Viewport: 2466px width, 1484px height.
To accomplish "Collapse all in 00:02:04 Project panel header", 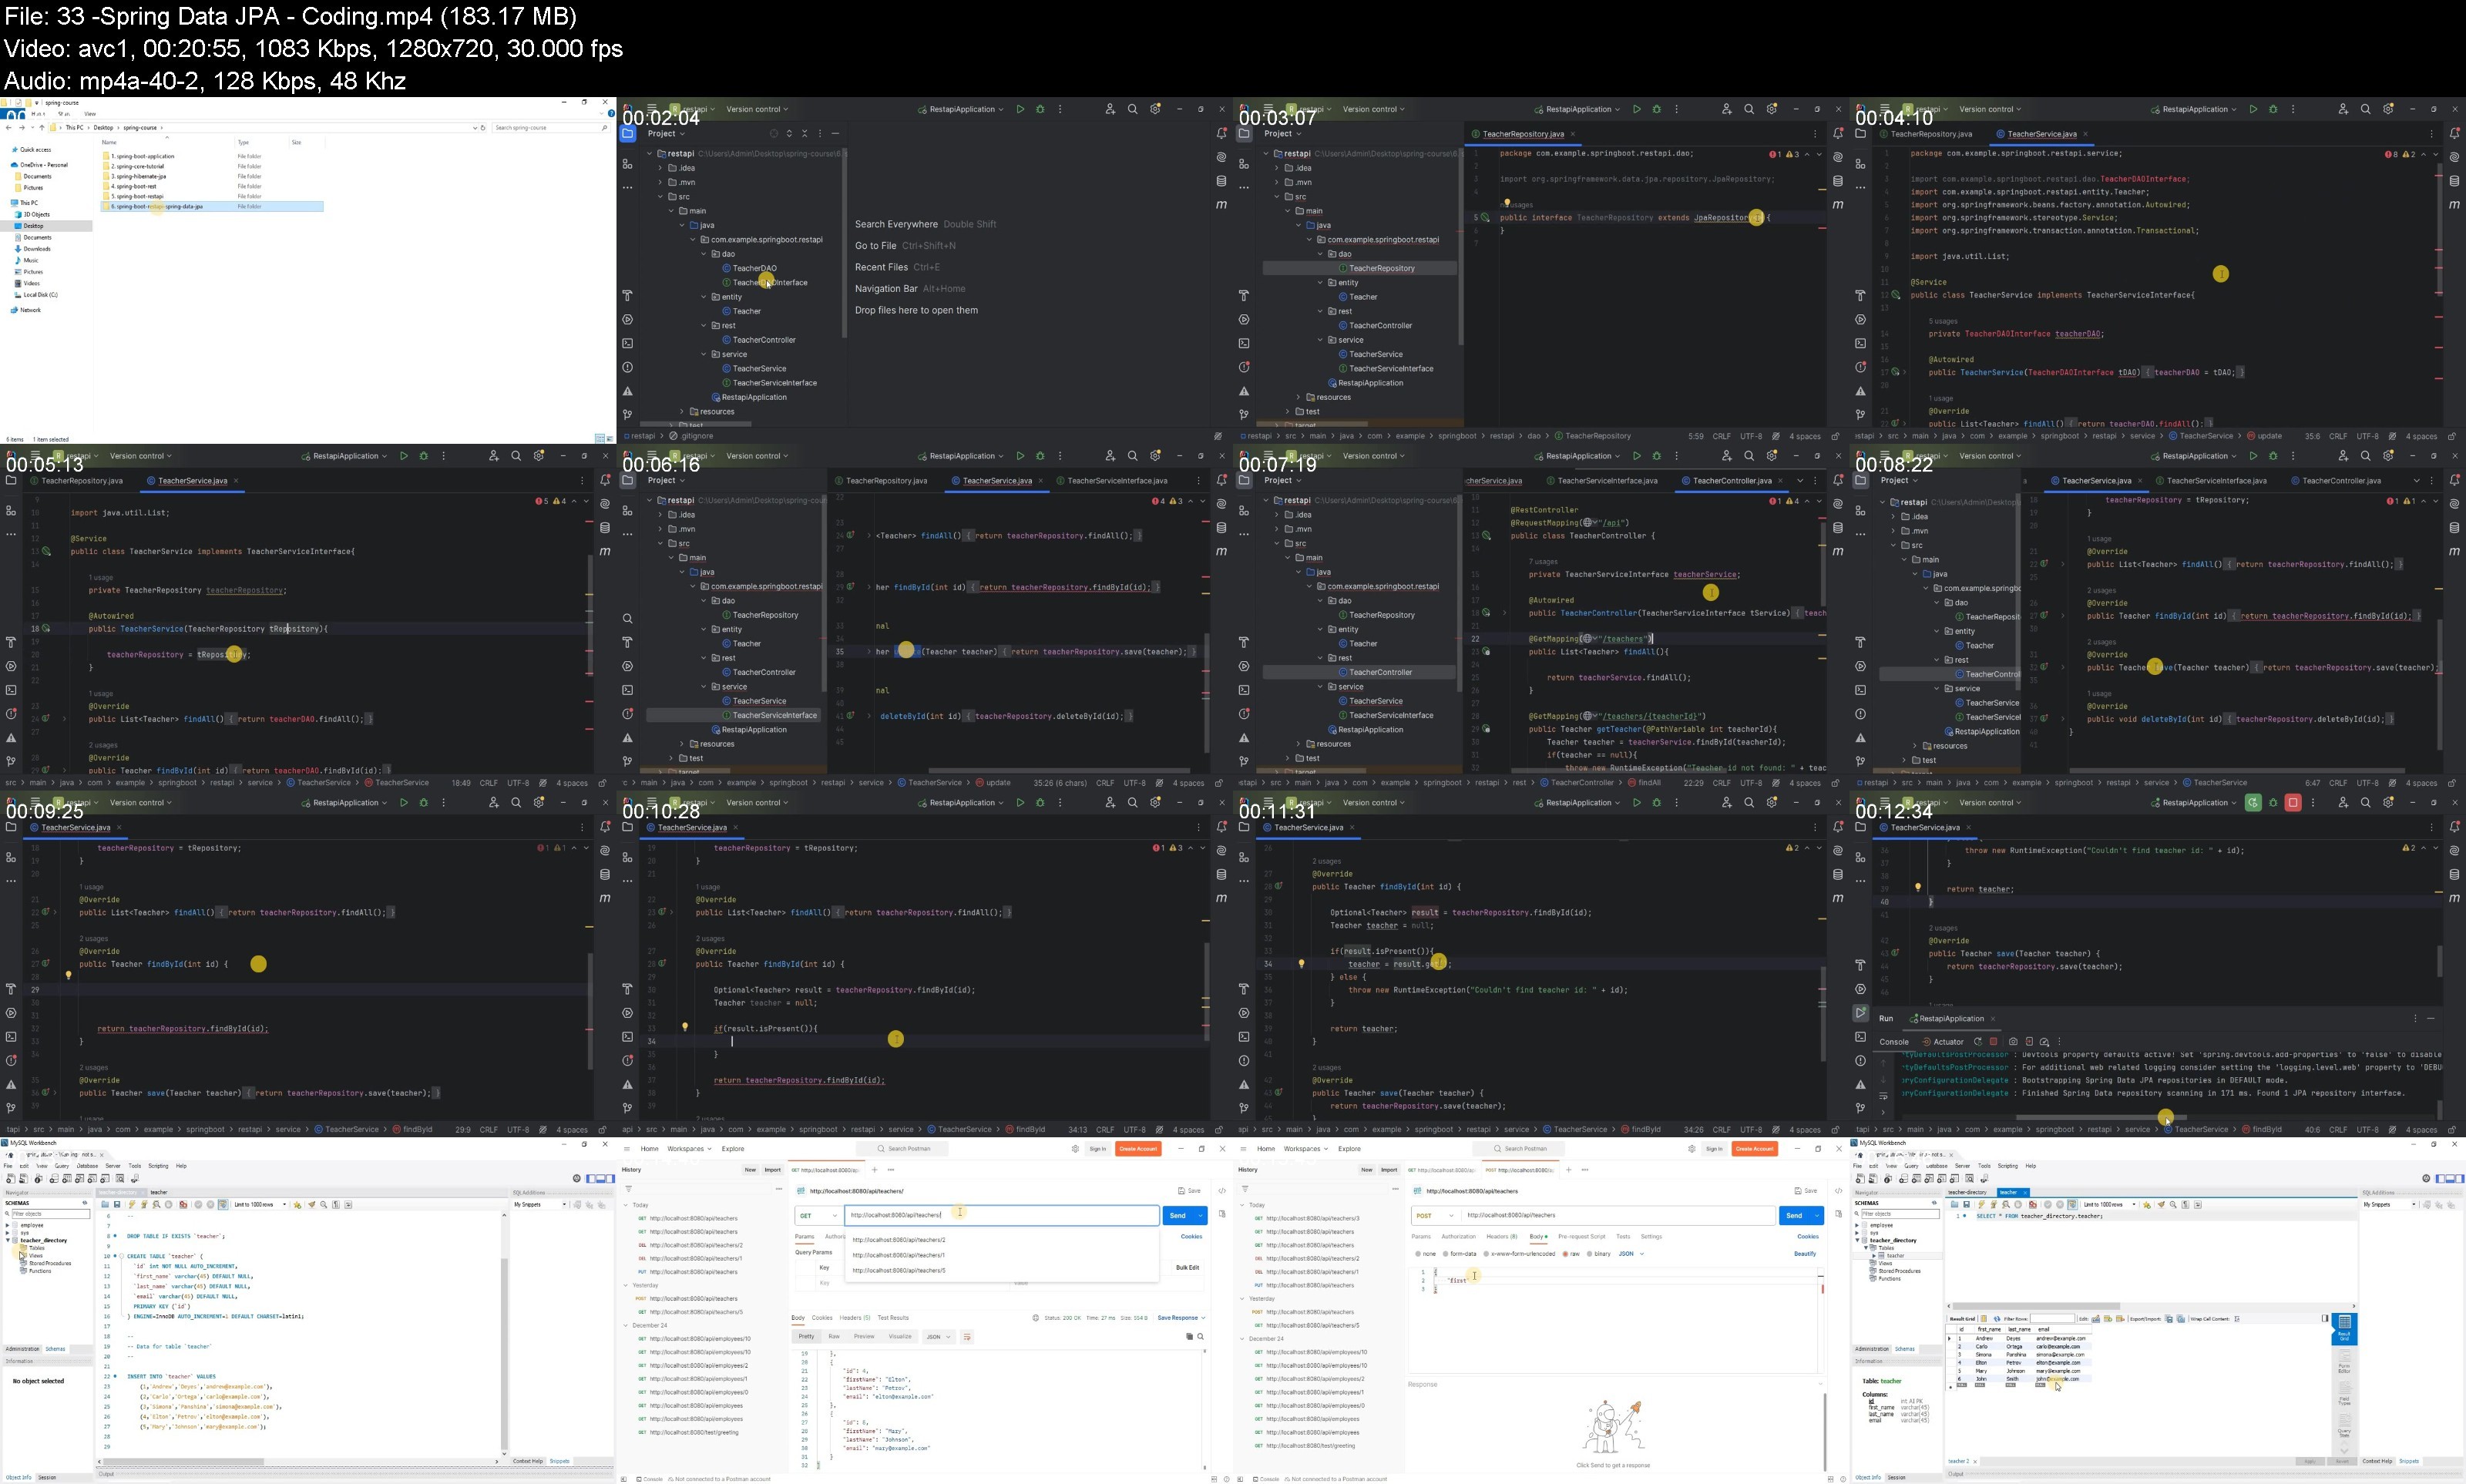I will tap(804, 134).
